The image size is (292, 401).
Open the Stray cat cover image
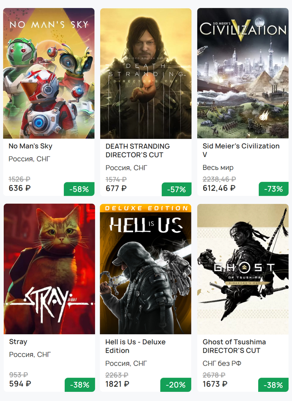(x=49, y=269)
